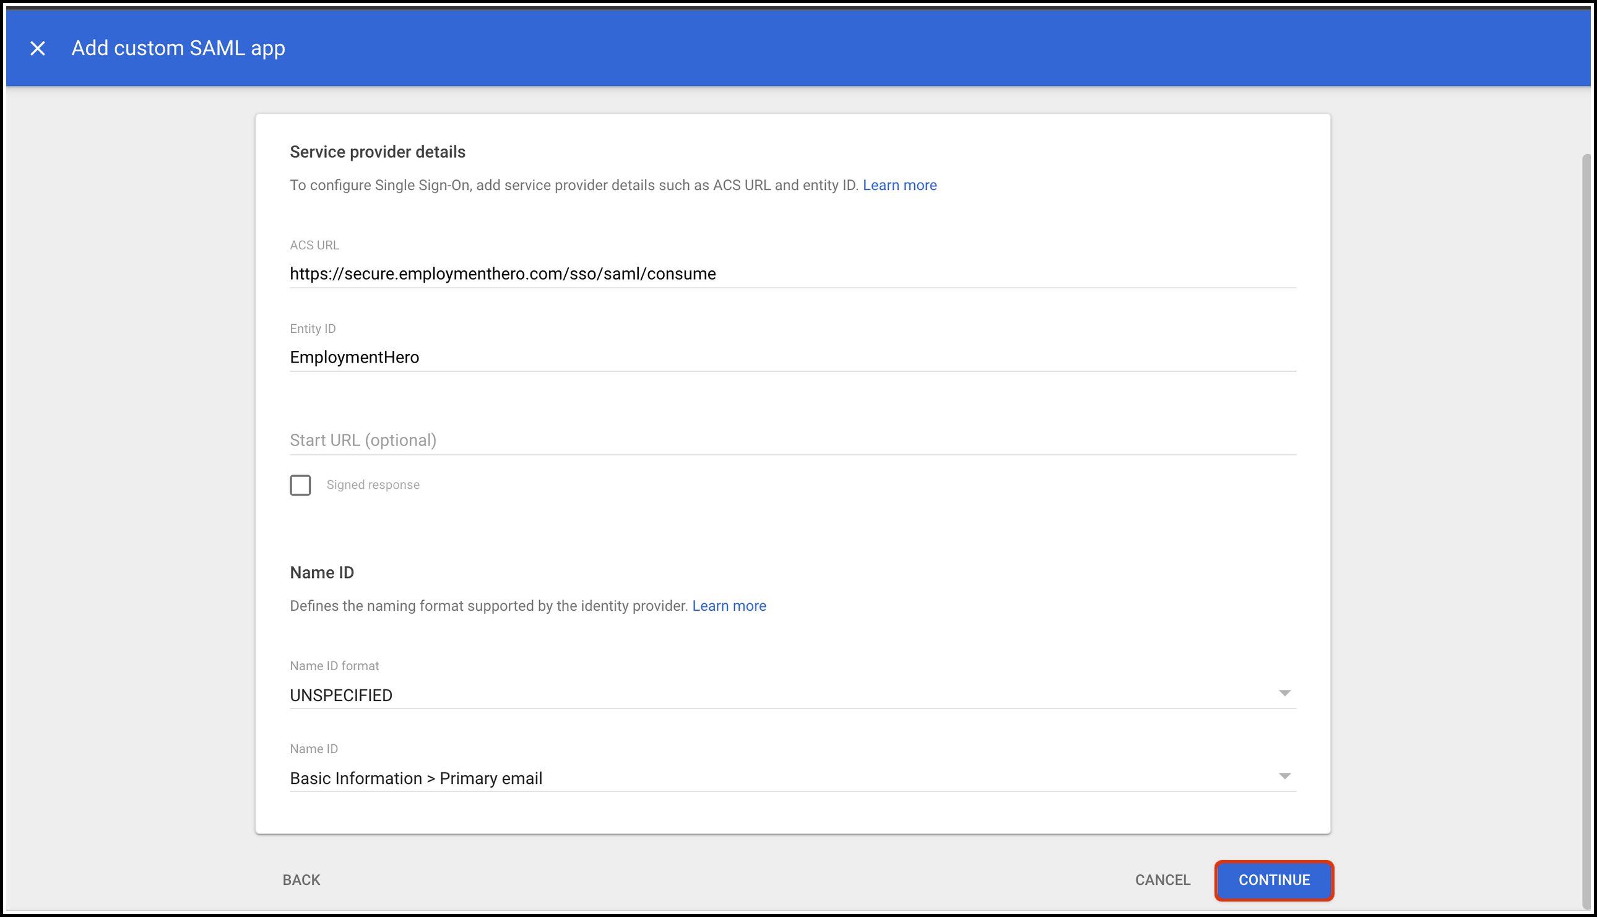Click the Signed response label text

coord(373,485)
